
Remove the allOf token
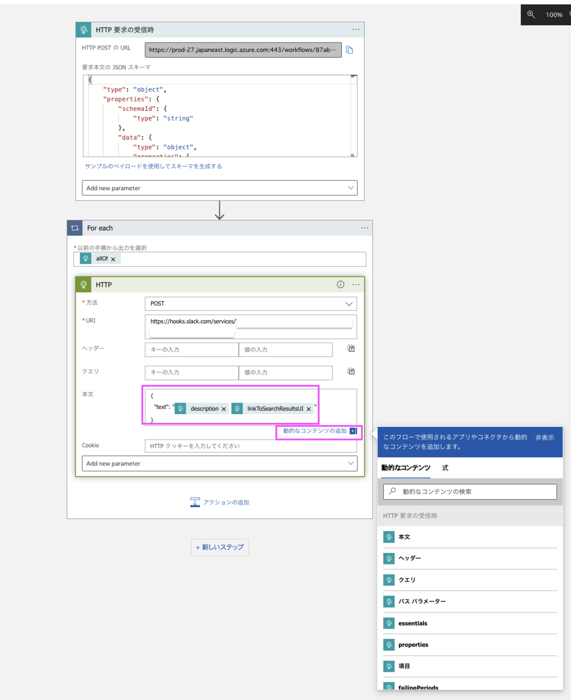point(113,259)
